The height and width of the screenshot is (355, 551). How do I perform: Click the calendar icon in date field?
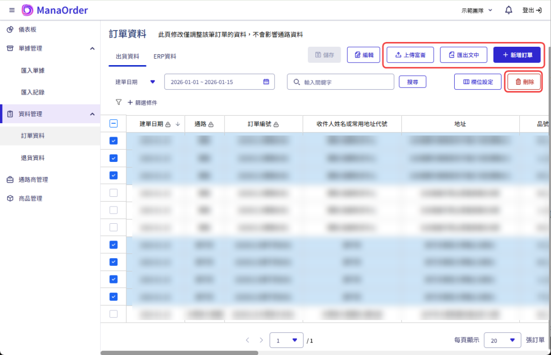coord(266,82)
